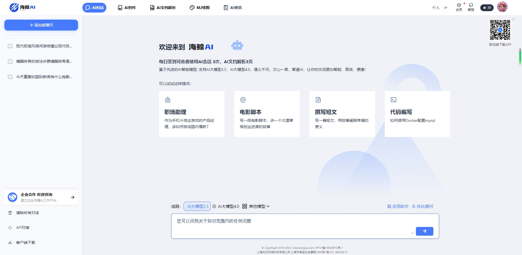Select AI大模型4.0 line

click(x=226, y=206)
